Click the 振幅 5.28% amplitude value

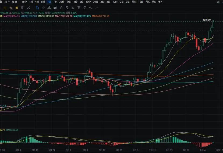[71, 13]
